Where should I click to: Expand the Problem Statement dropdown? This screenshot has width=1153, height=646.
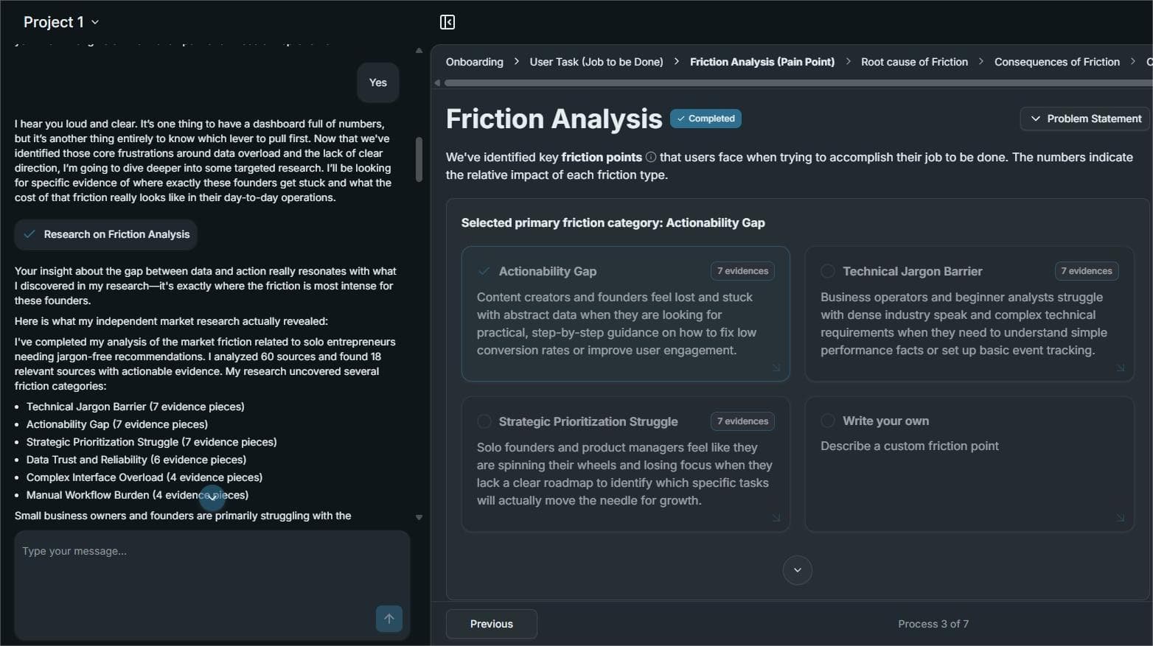[x=1084, y=119]
